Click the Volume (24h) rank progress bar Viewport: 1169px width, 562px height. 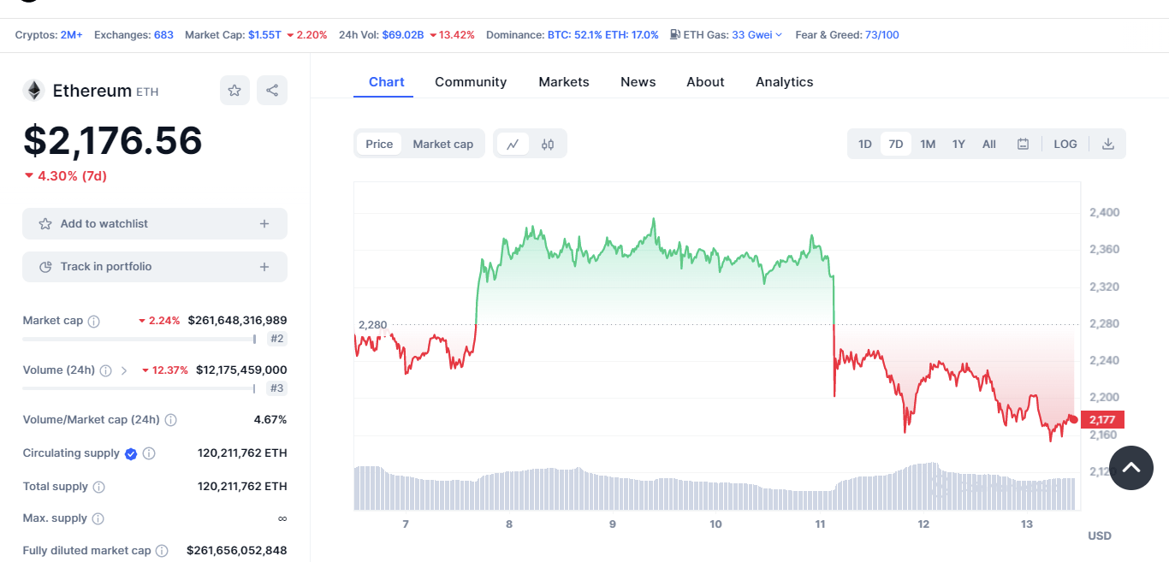139,389
